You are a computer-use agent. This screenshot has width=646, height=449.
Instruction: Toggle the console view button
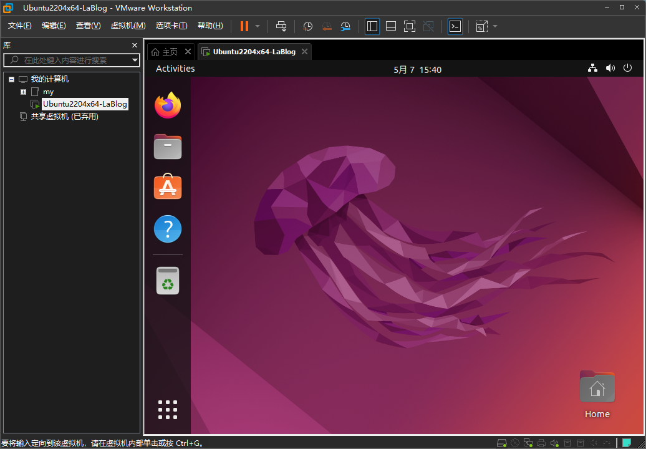(x=455, y=26)
